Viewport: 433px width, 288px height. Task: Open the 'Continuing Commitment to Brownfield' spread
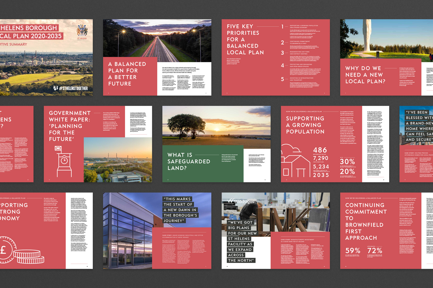(387, 231)
